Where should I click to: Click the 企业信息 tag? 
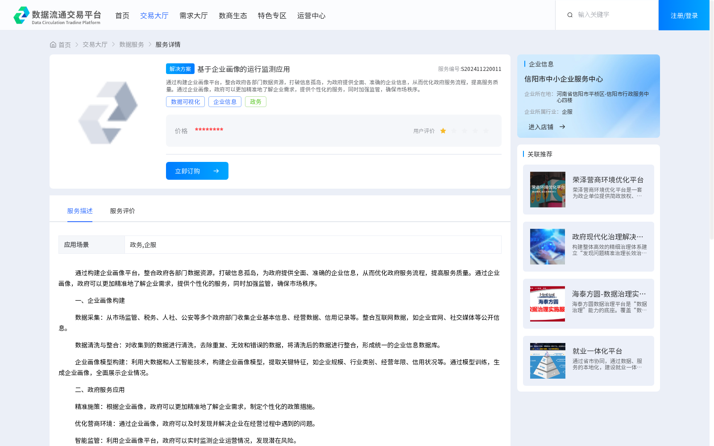tap(225, 102)
